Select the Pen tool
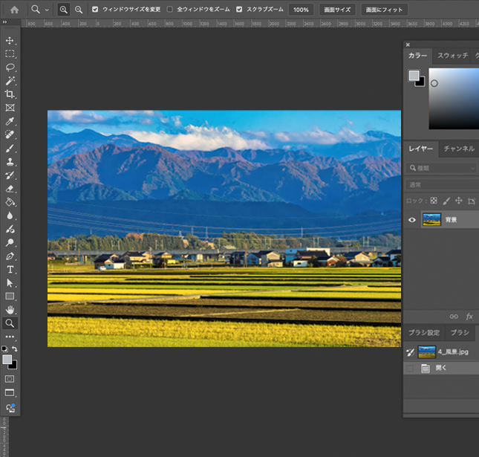 10,256
